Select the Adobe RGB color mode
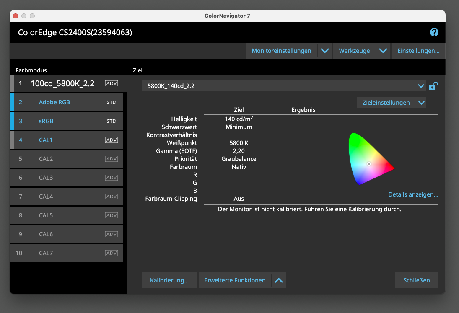Image resolution: width=459 pixels, height=313 pixels. (x=54, y=102)
